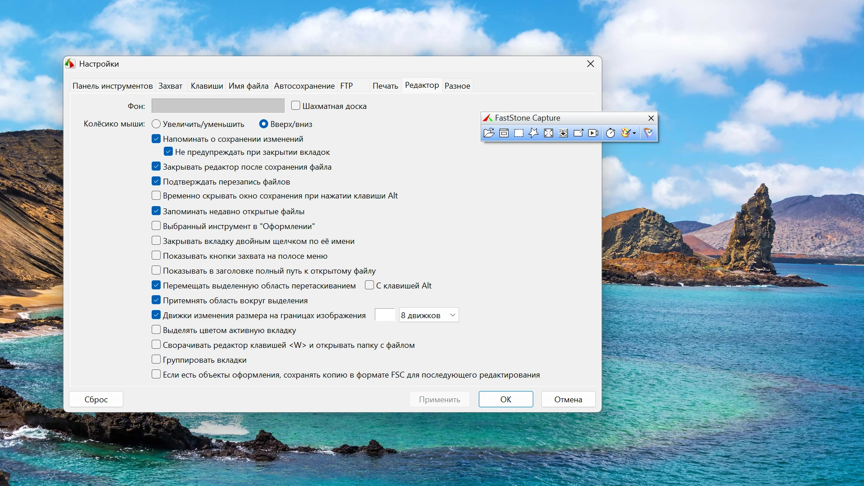Start the Screen Recorder camera icon
The height and width of the screenshot is (486, 864).
(593, 133)
